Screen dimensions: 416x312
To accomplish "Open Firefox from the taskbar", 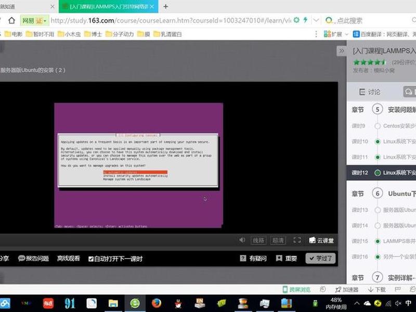I will click(x=157, y=303).
